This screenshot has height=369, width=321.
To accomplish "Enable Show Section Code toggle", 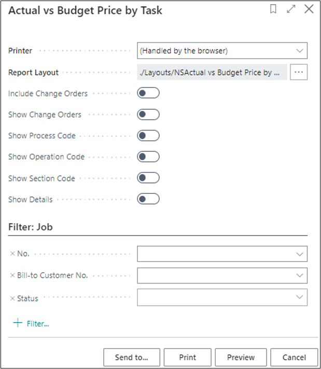I will point(148,178).
